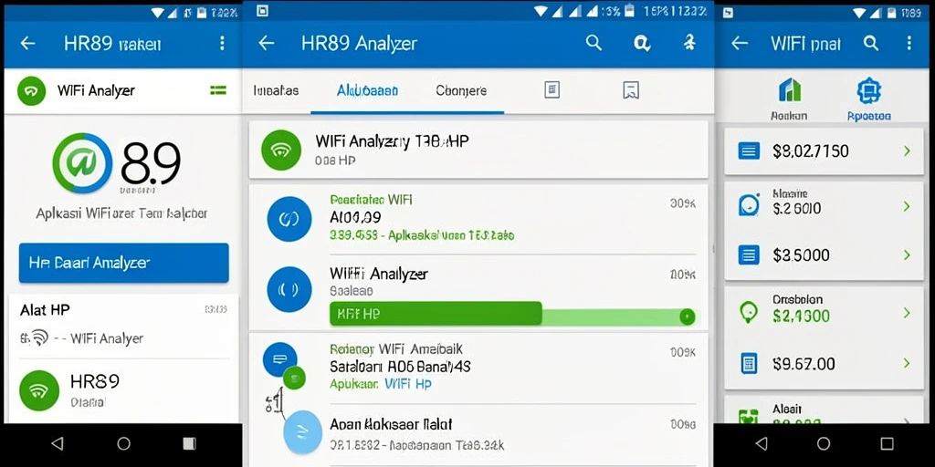Tap Android home button in left screen
This screenshot has height=467, width=935.
coord(124,443)
